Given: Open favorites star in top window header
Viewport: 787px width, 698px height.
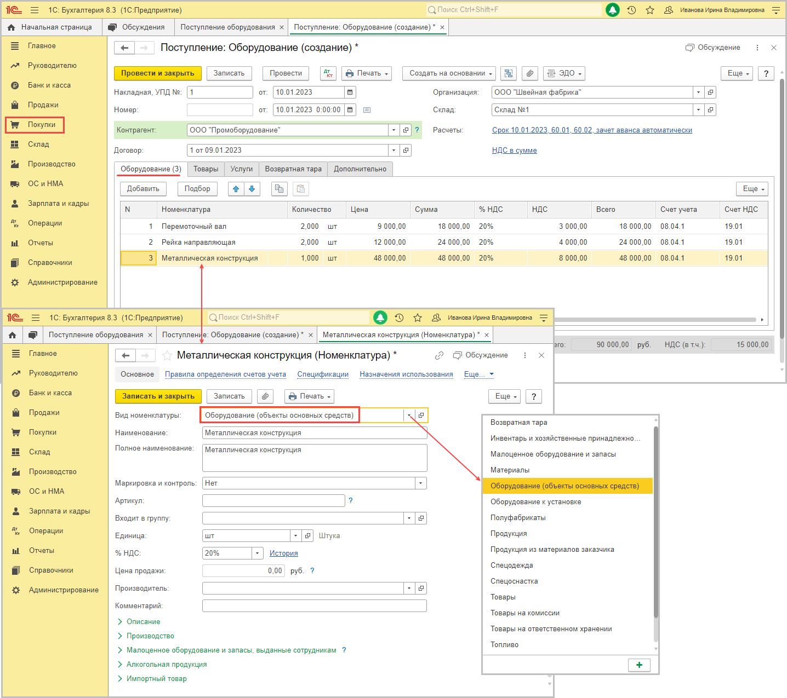Looking at the screenshot, I should coord(650,10).
